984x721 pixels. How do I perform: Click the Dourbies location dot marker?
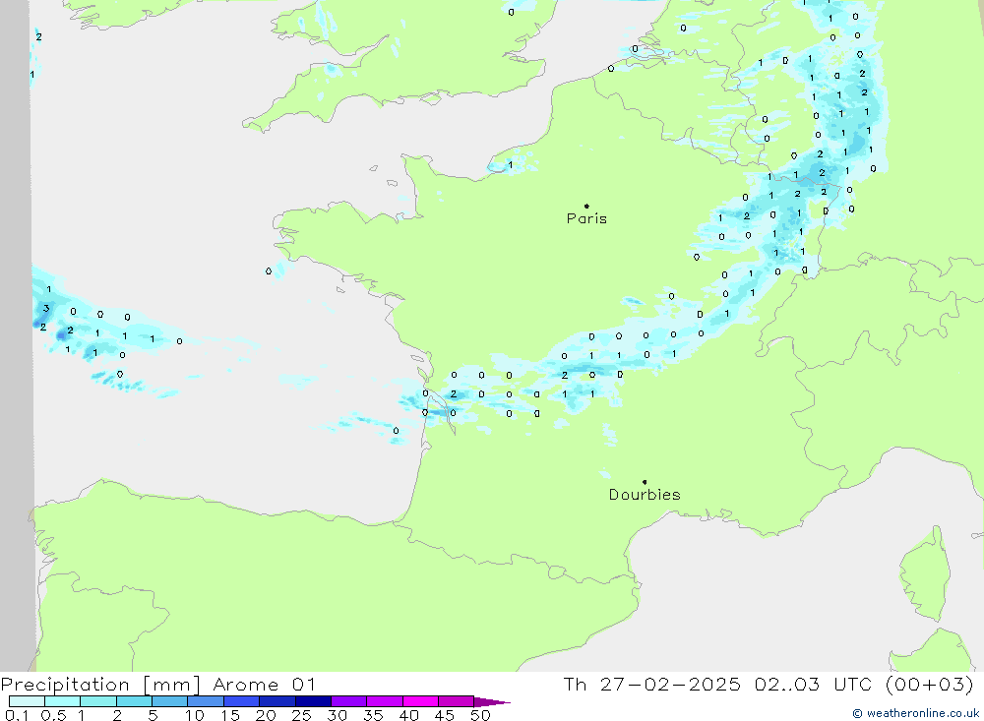(645, 482)
